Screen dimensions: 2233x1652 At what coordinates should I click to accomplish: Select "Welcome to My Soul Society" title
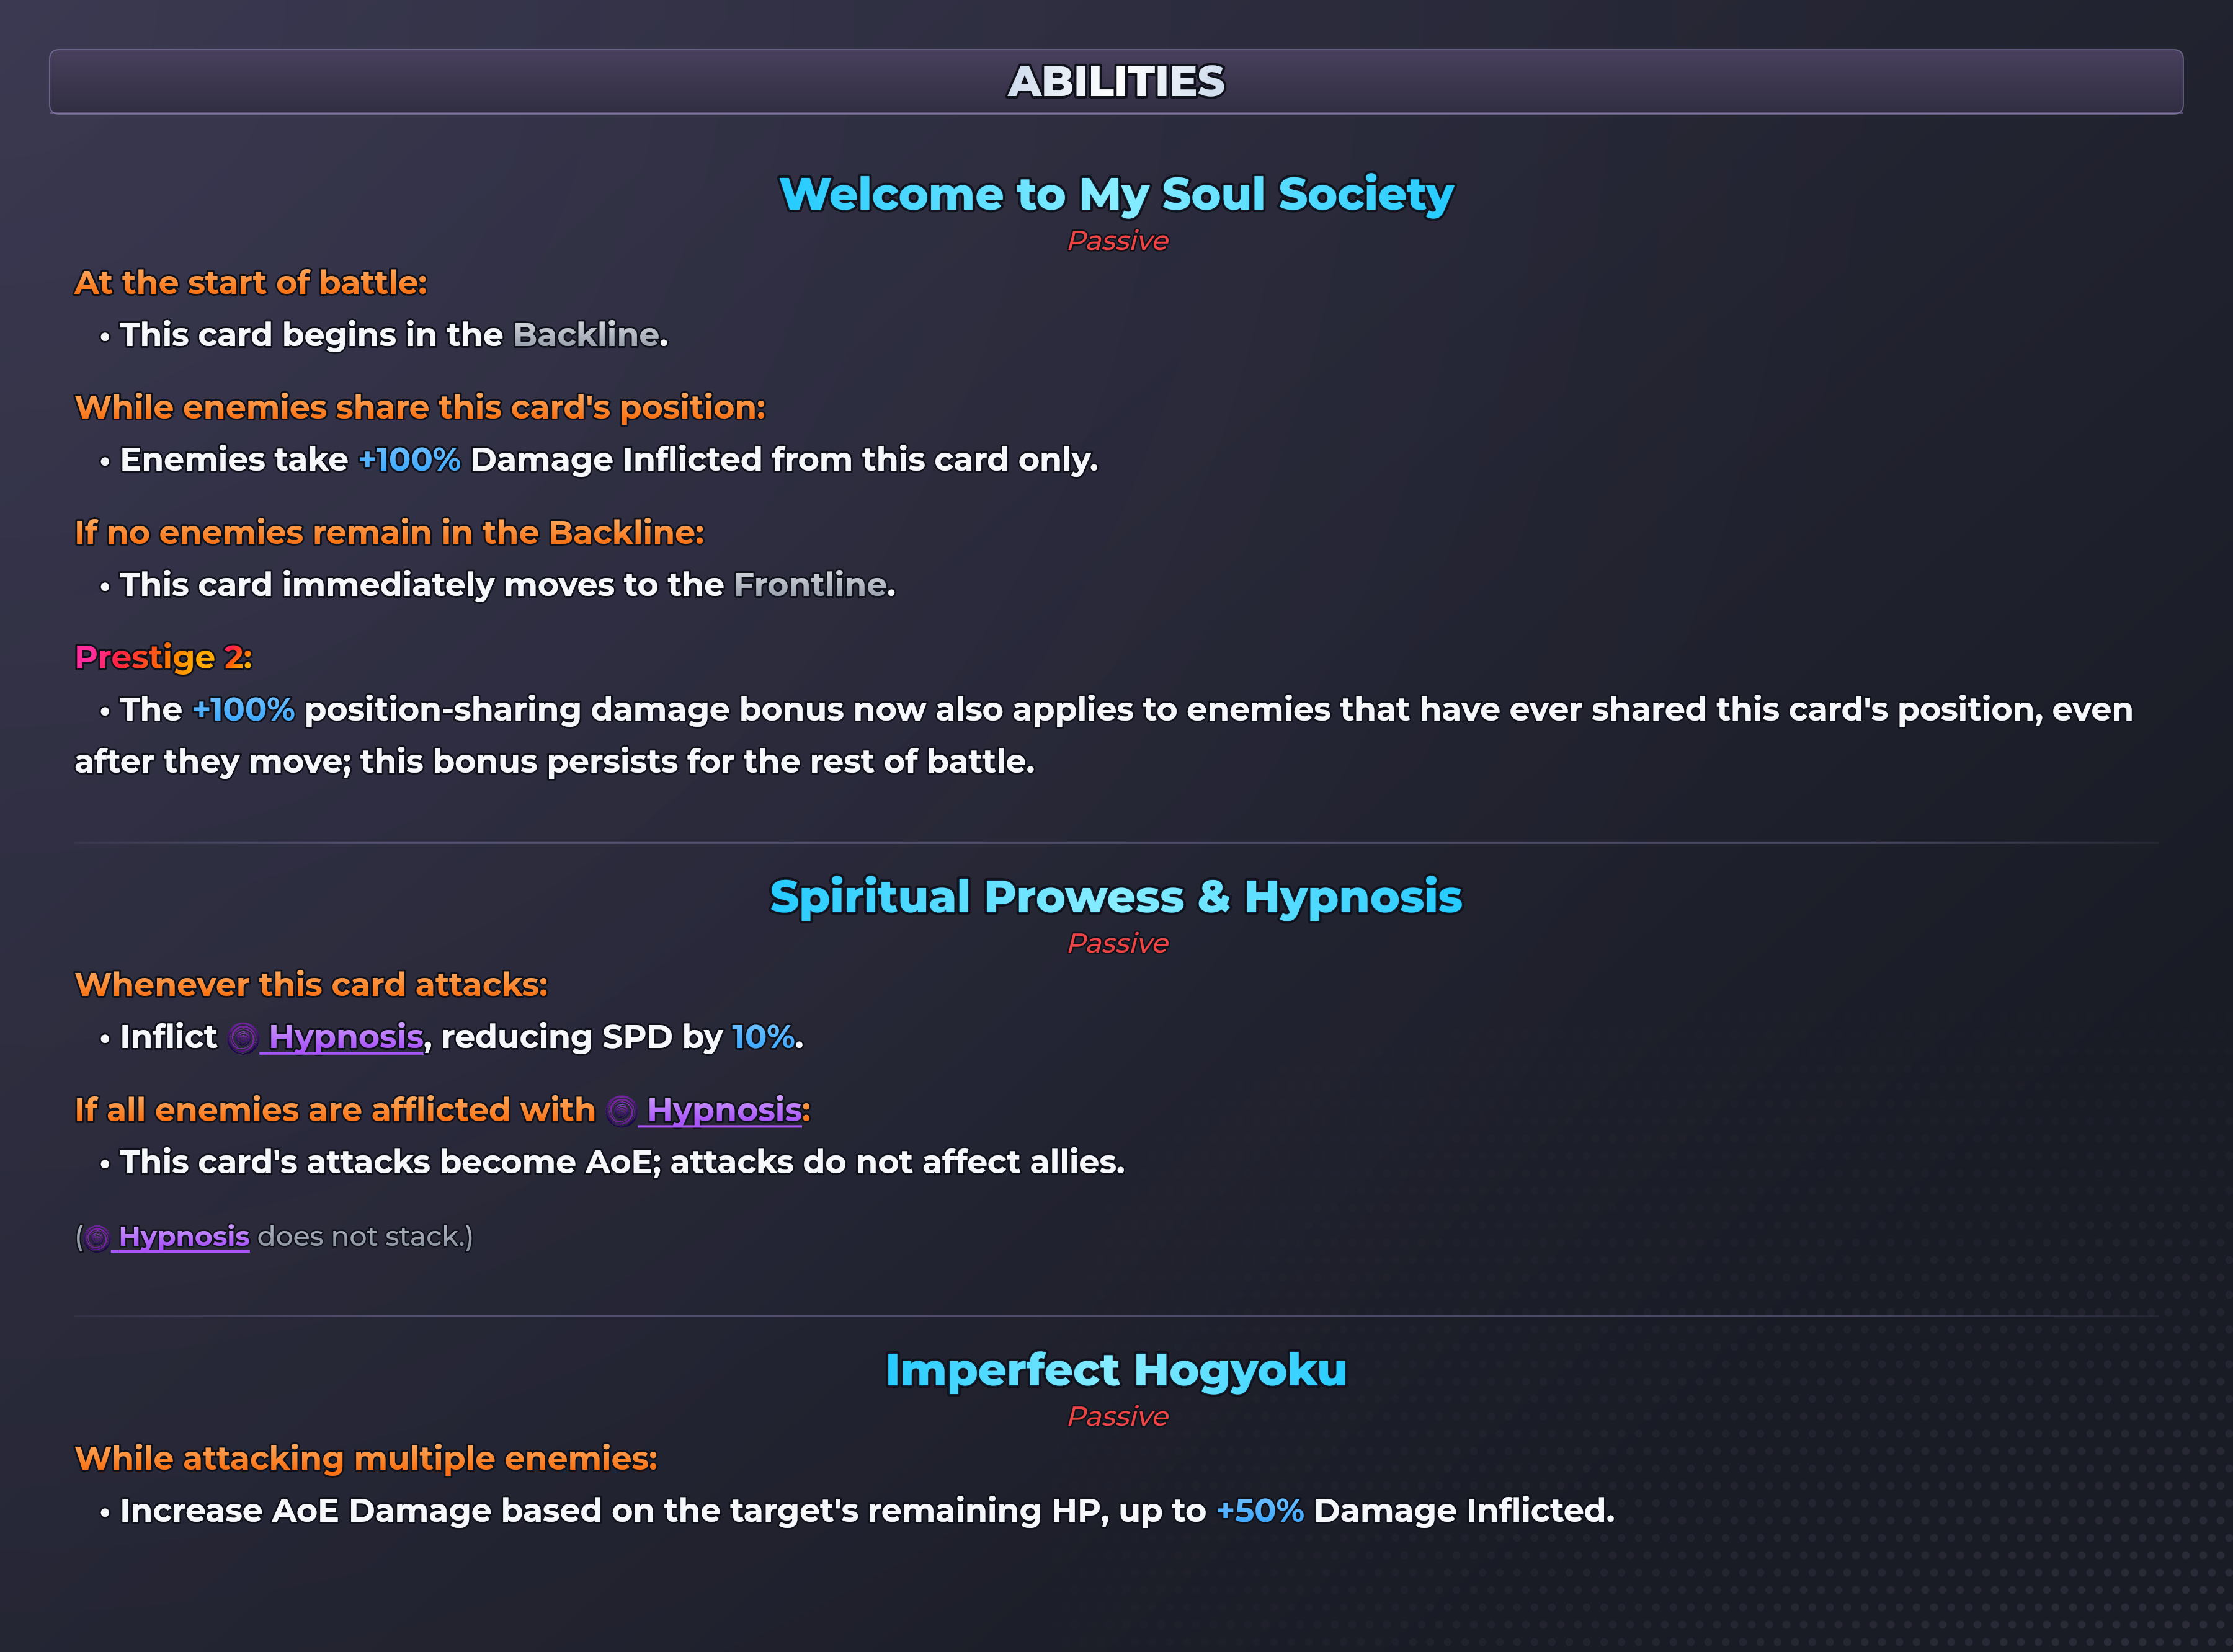click(x=1116, y=194)
